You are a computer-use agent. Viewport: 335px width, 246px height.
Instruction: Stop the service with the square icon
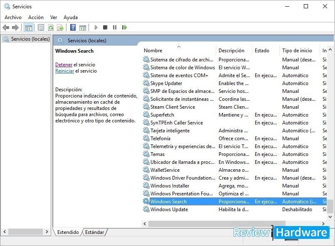coord(105,27)
